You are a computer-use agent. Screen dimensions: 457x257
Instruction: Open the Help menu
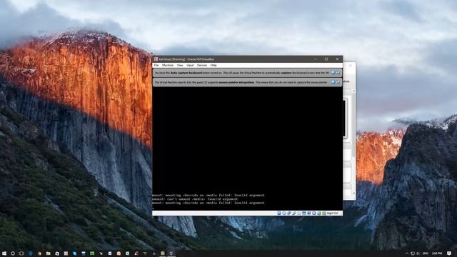tap(214, 65)
